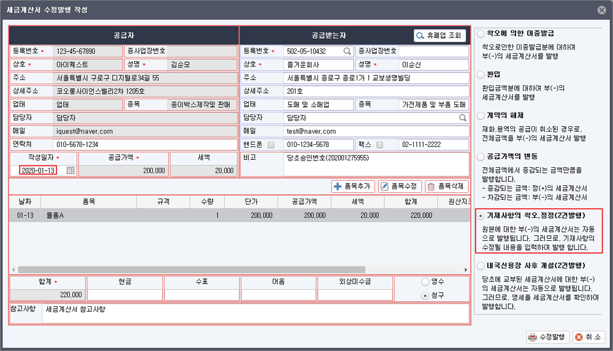Open the calendar picker beside 작성일자

coord(70,170)
